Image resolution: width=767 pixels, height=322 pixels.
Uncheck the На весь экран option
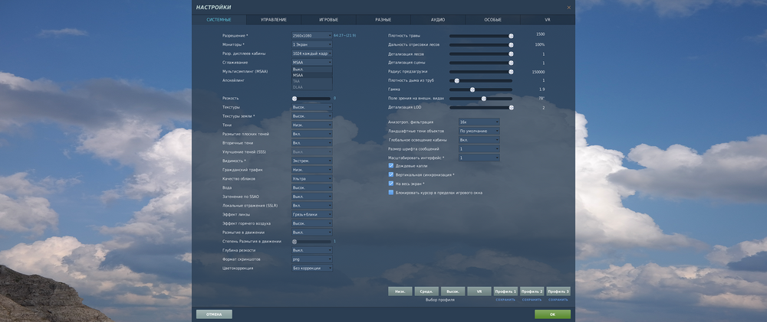pyautogui.click(x=391, y=184)
